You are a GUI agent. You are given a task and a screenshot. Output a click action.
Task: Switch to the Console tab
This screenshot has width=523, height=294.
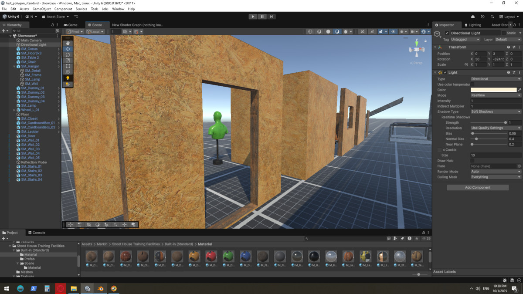36,233
